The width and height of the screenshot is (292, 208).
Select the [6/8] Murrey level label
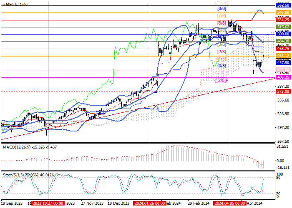click(x=222, y=23)
